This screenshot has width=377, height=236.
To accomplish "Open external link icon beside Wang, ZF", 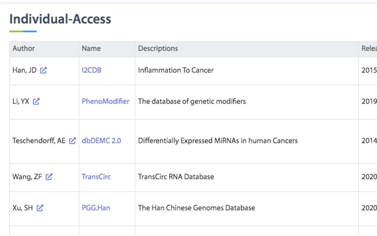I will click(x=49, y=177).
